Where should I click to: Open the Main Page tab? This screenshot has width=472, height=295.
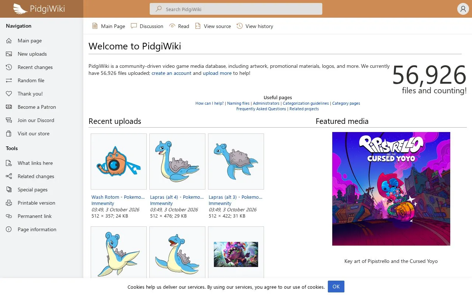pos(108,26)
